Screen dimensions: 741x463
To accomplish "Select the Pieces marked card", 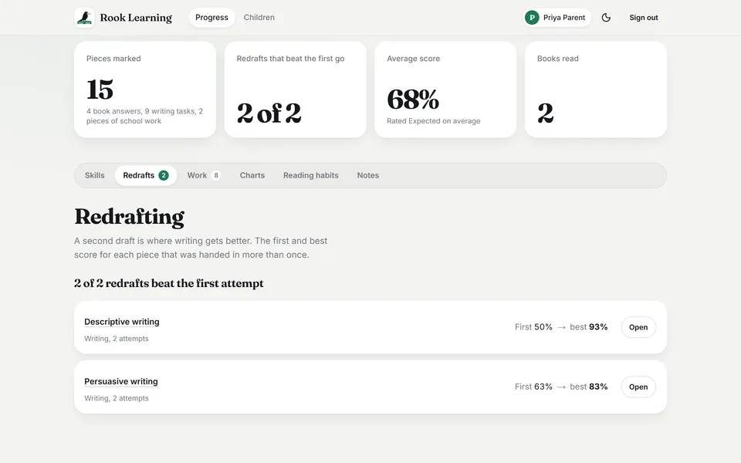I will 145,90.
